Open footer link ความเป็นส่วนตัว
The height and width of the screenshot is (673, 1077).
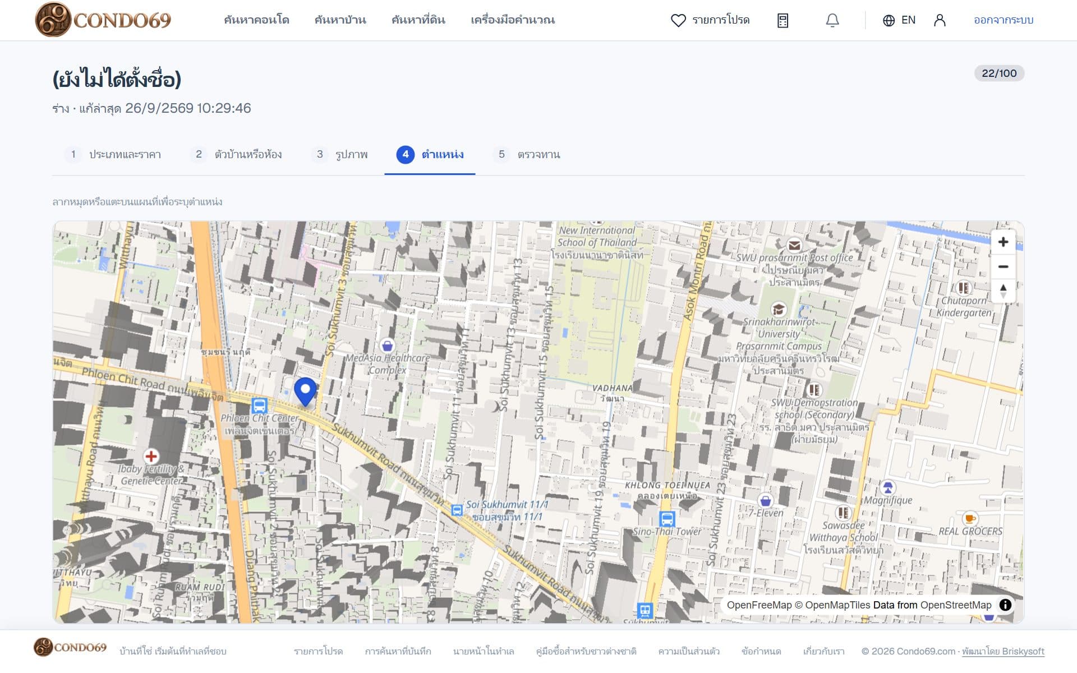pyautogui.click(x=689, y=651)
